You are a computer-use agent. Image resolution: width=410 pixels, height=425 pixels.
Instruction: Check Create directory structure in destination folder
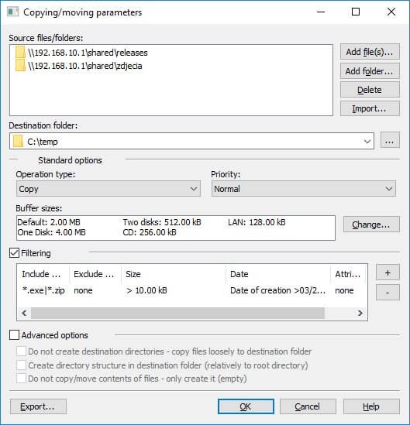tap(21, 365)
